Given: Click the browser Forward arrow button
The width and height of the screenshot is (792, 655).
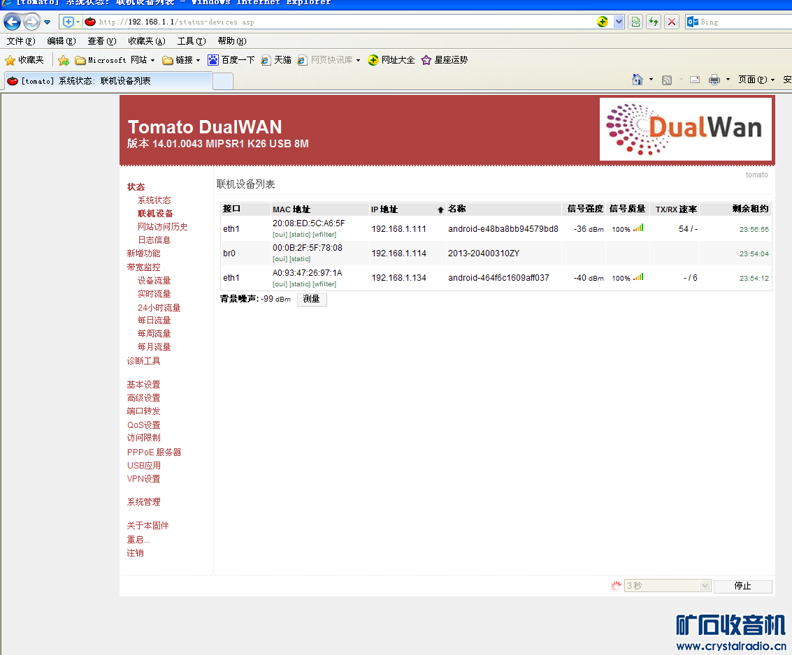Looking at the screenshot, I should coord(32,22).
